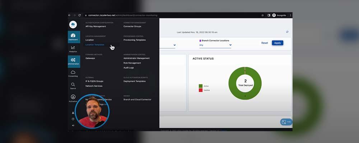359x143 pixels.
Task: Click the Reset filters link
Action: [x=265, y=43]
